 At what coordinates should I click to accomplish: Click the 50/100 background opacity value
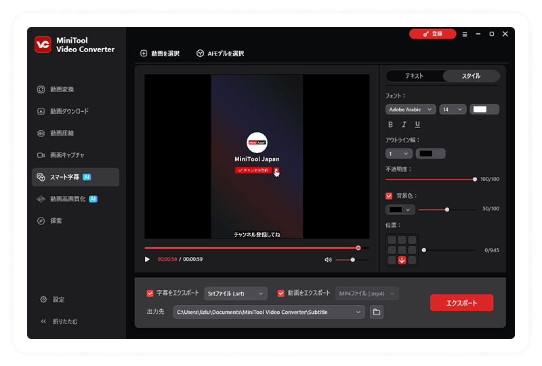[491, 209]
